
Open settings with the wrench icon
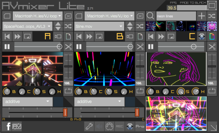pos(89,126)
